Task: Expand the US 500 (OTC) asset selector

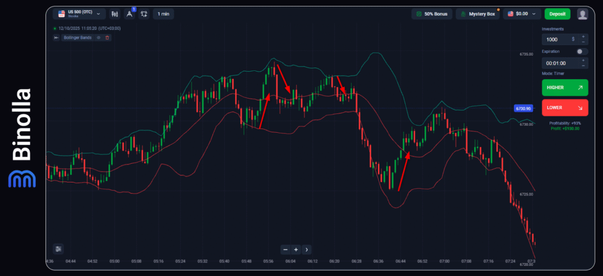Action: pyautogui.click(x=79, y=14)
